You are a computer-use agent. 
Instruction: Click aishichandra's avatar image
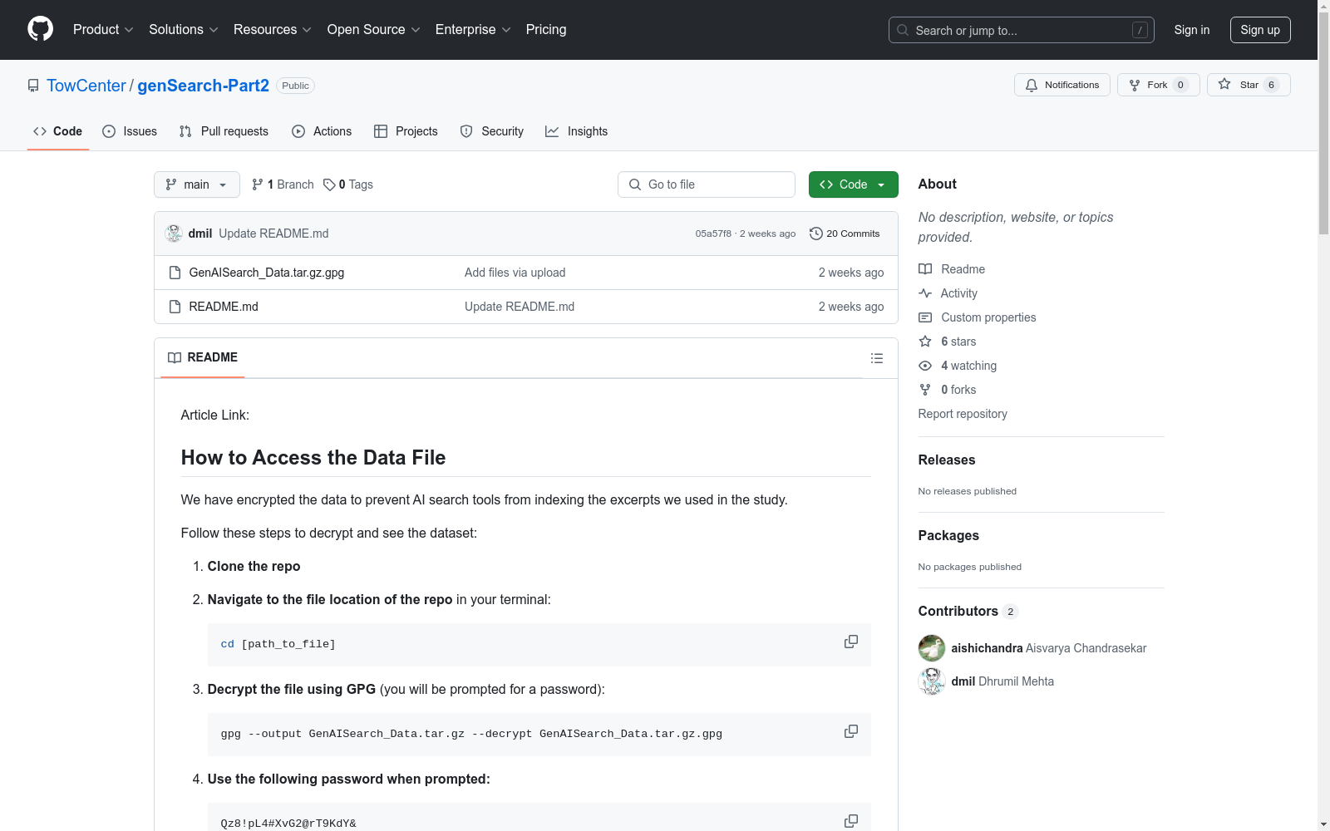[x=932, y=648]
